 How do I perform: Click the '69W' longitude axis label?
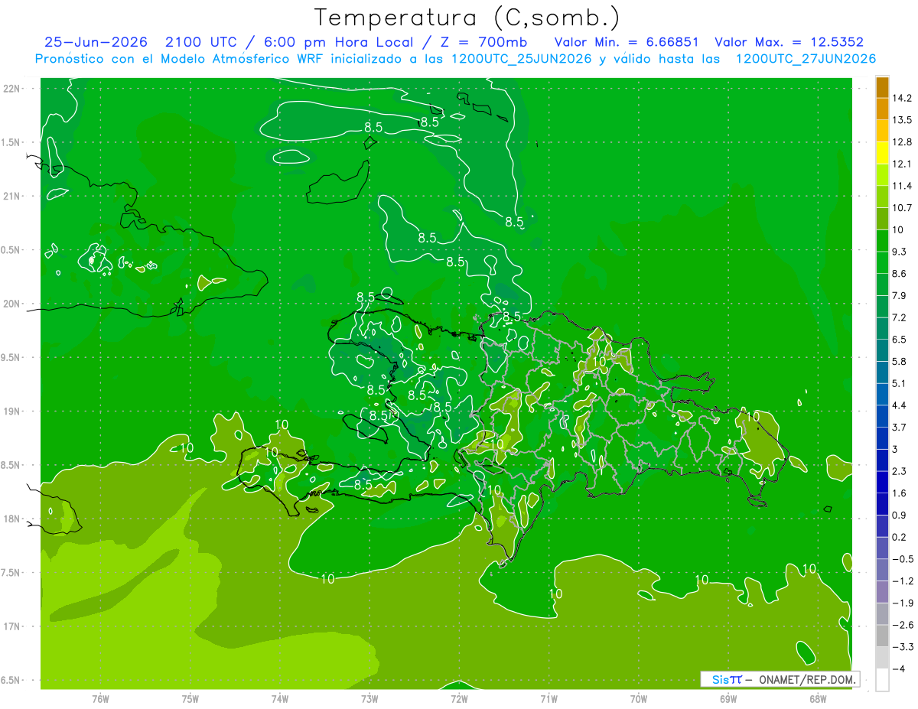[728, 698]
